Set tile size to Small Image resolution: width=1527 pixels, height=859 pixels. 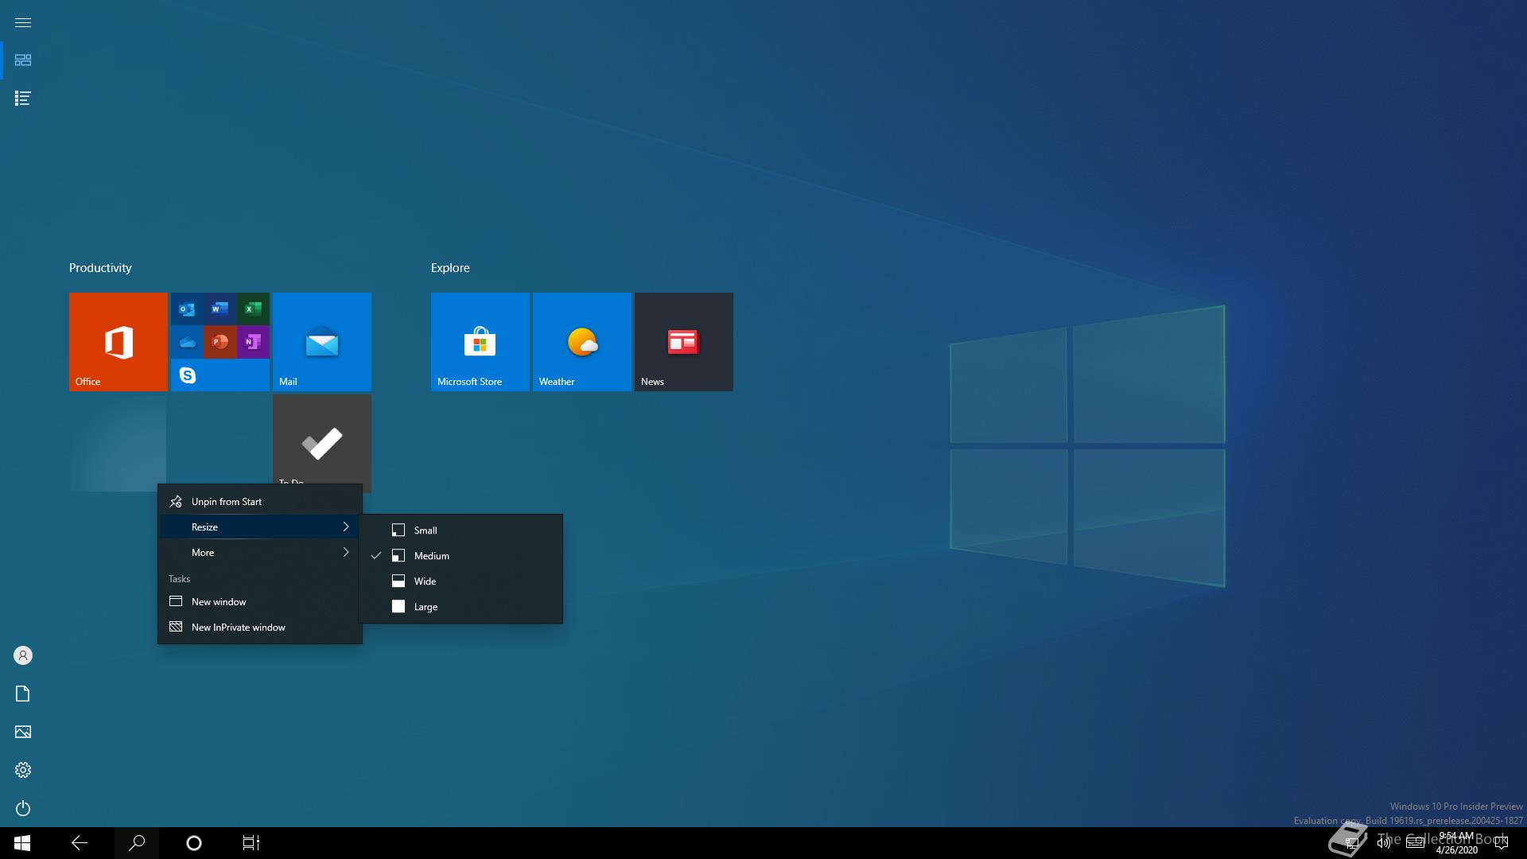pyautogui.click(x=460, y=531)
